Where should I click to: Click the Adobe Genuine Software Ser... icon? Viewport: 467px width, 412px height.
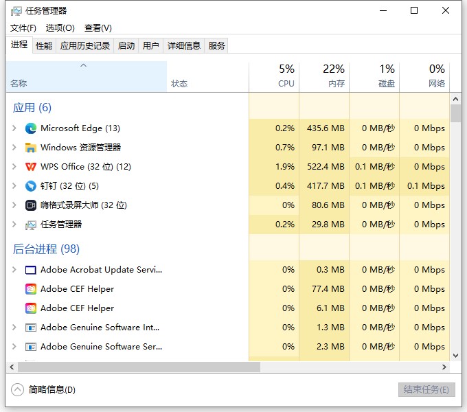tap(31, 347)
